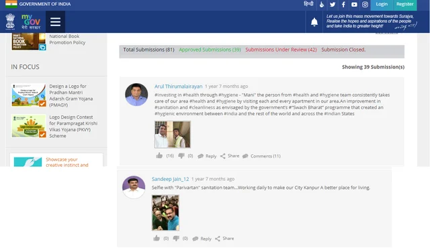
Task: Click the Login button
Action: (382, 5)
